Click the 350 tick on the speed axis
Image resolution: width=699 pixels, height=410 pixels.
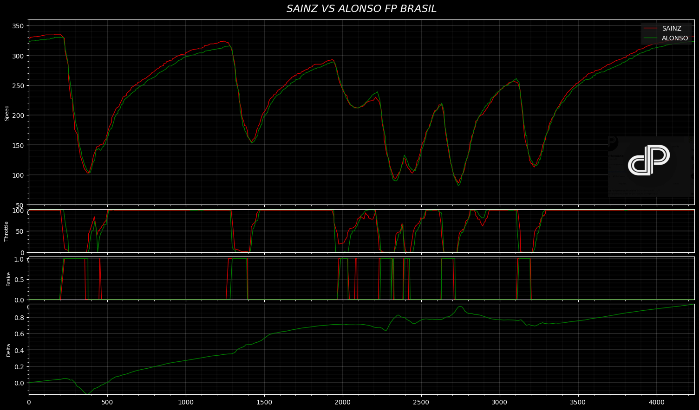click(18, 26)
